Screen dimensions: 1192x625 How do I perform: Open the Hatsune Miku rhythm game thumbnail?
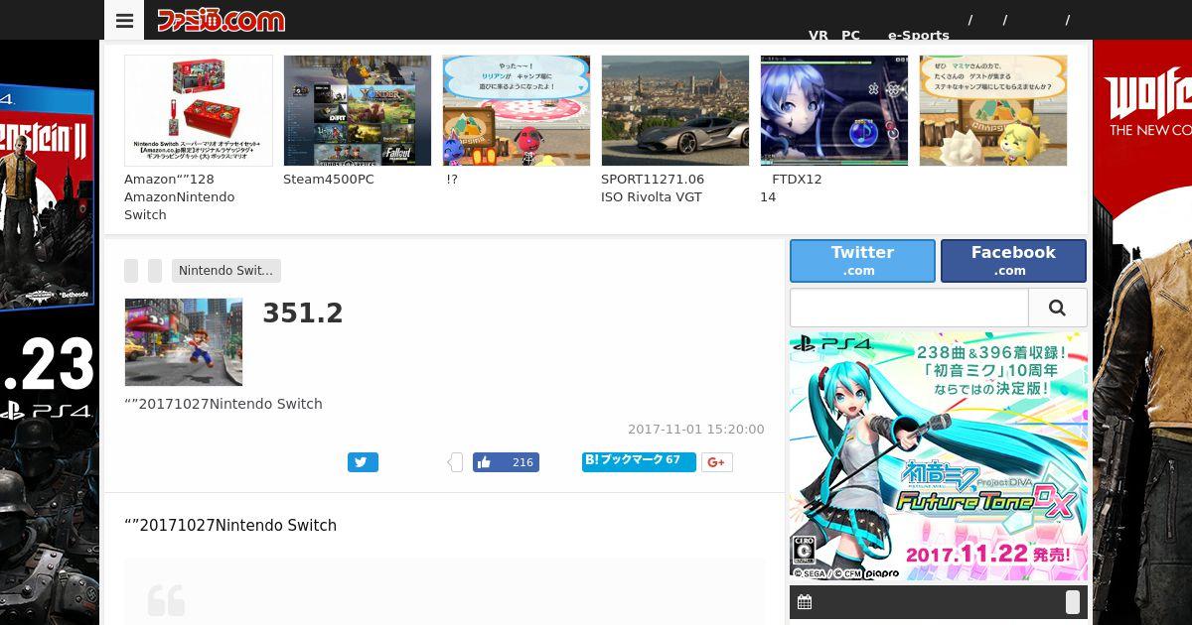pos(834,110)
